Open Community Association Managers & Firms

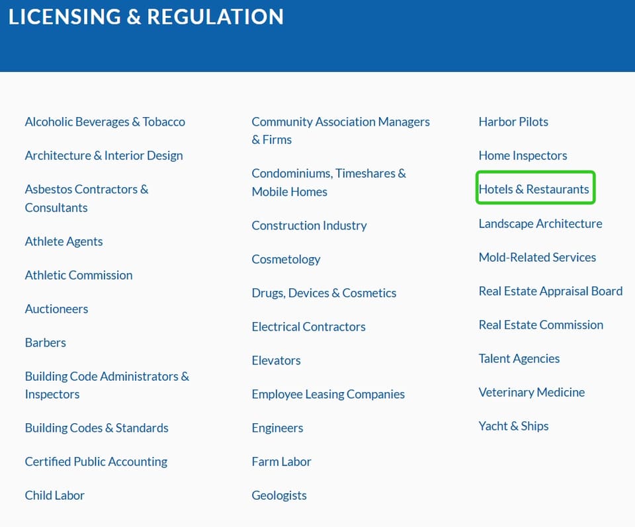click(341, 130)
